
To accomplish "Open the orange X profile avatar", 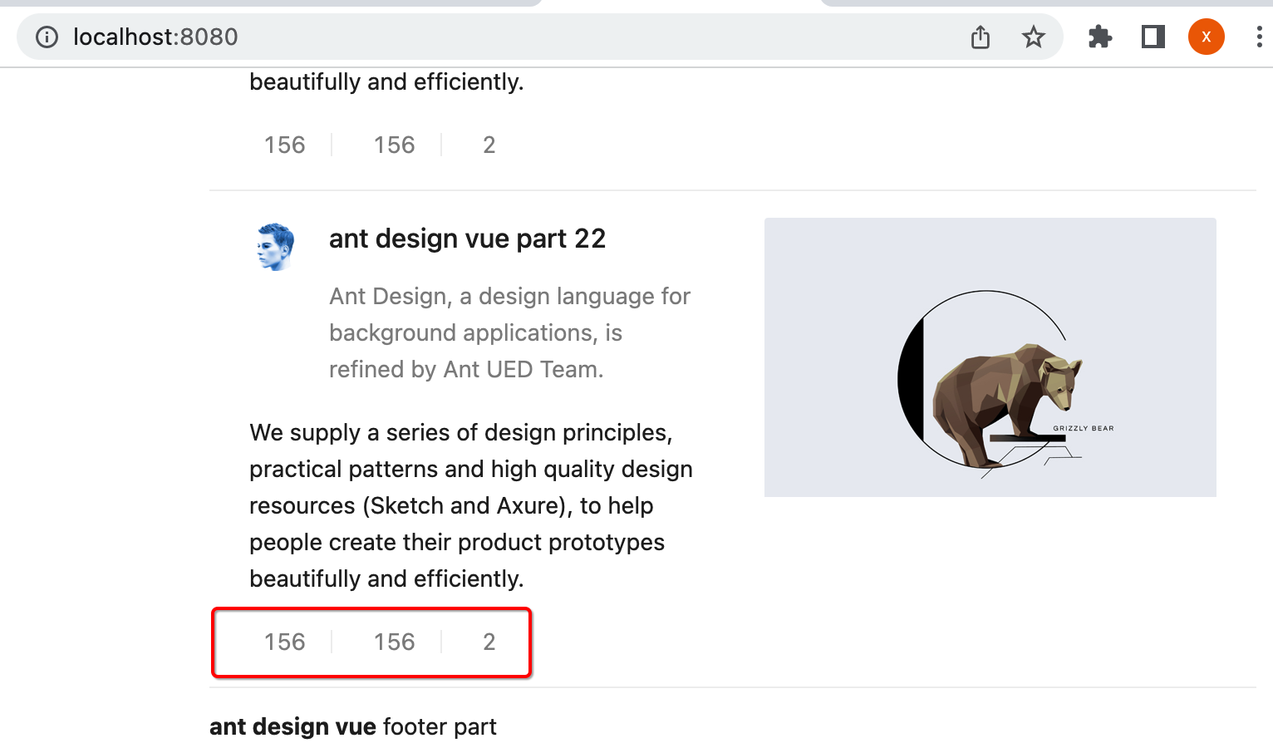I will [1207, 37].
